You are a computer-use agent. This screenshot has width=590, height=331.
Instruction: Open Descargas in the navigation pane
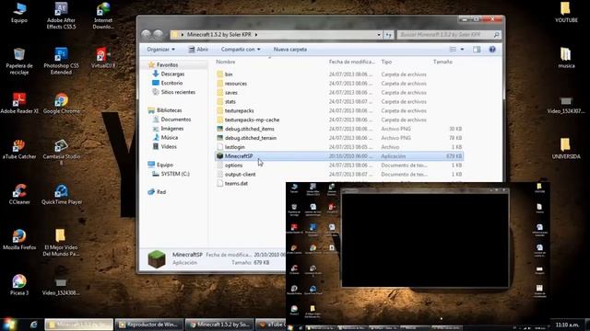[168, 74]
